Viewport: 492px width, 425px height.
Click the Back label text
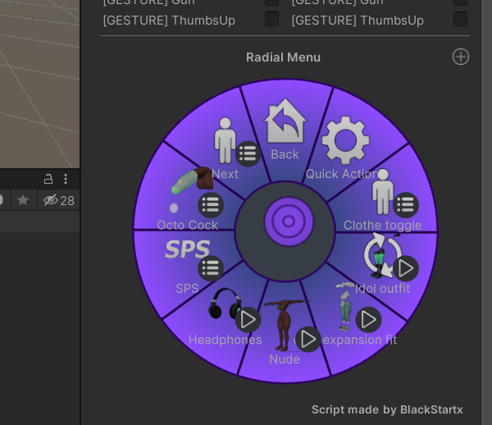click(x=285, y=154)
